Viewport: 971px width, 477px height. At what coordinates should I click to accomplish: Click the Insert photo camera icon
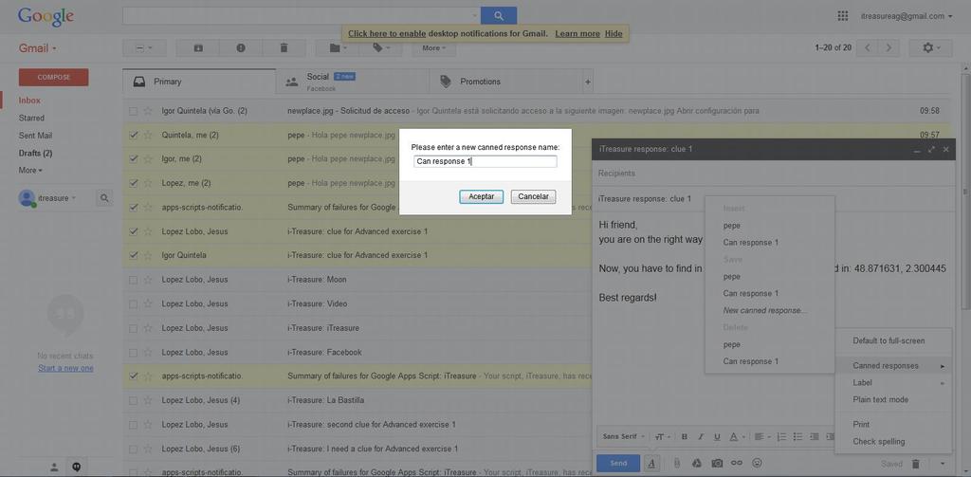tap(717, 463)
